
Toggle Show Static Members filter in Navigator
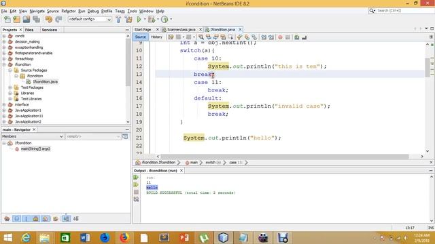click(x=27, y=219)
